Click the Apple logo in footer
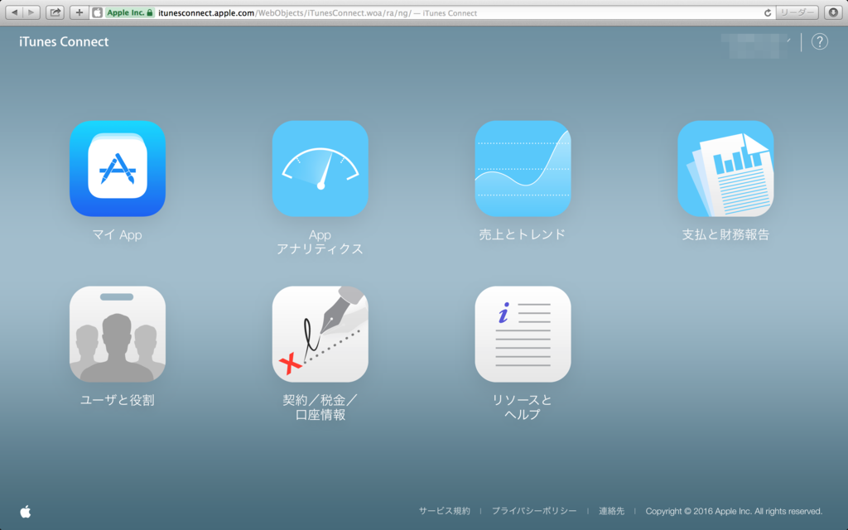848x530 pixels. point(26,511)
